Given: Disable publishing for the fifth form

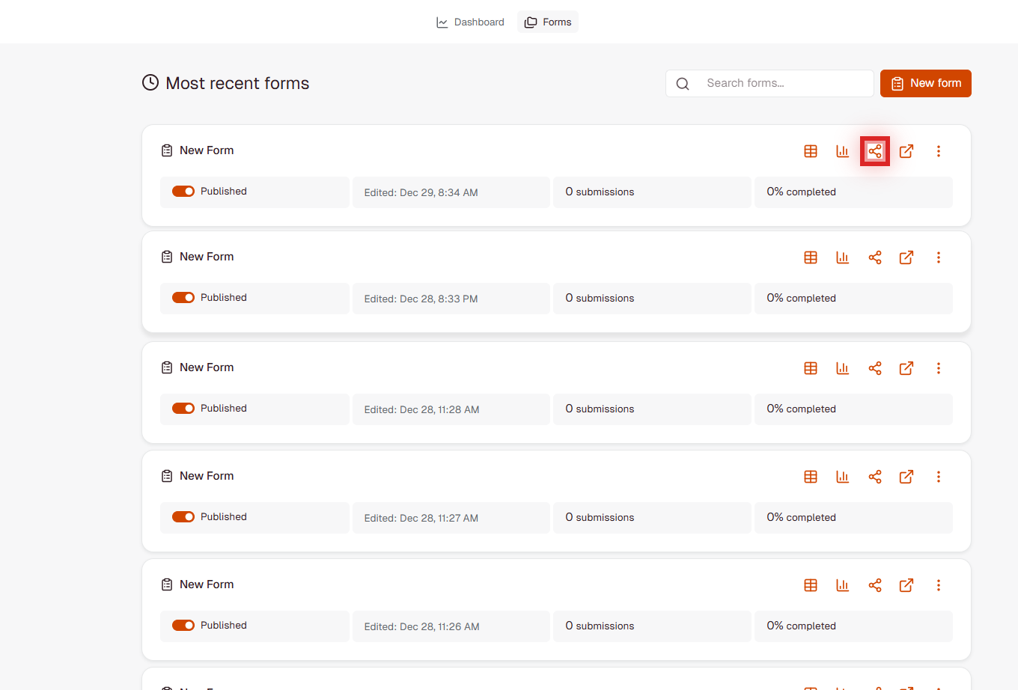Looking at the screenshot, I should 183,625.
